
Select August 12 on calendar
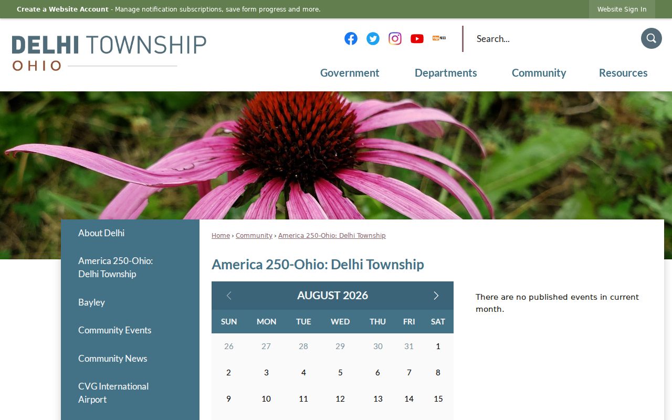340,399
